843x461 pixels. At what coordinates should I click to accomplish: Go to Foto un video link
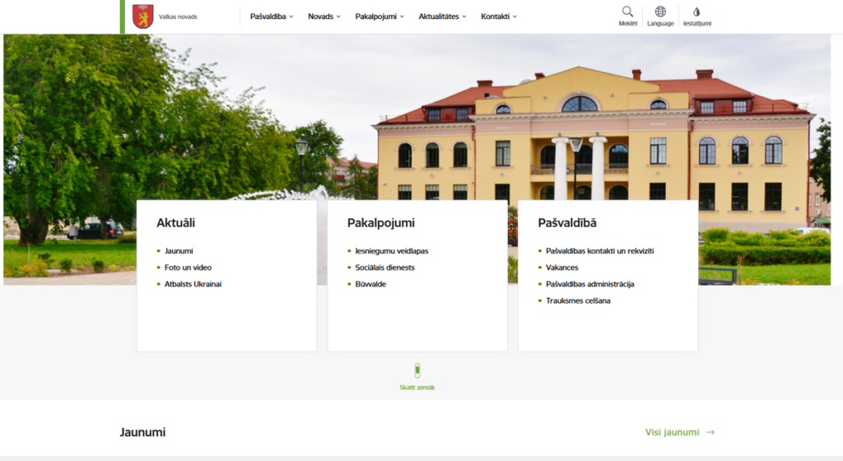(x=188, y=268)
